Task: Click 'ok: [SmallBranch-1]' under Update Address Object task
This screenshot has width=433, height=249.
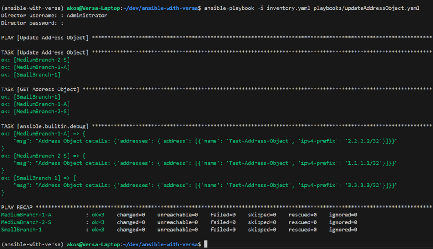Action: coord(30,75)
